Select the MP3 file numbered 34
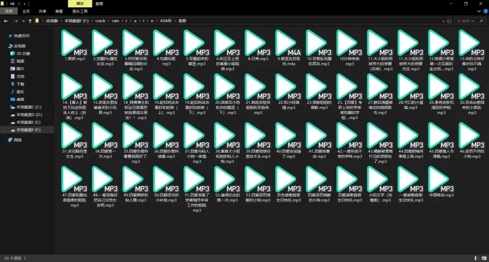The height and width of the screenshot is (262, 489). (x=105, y=140)
